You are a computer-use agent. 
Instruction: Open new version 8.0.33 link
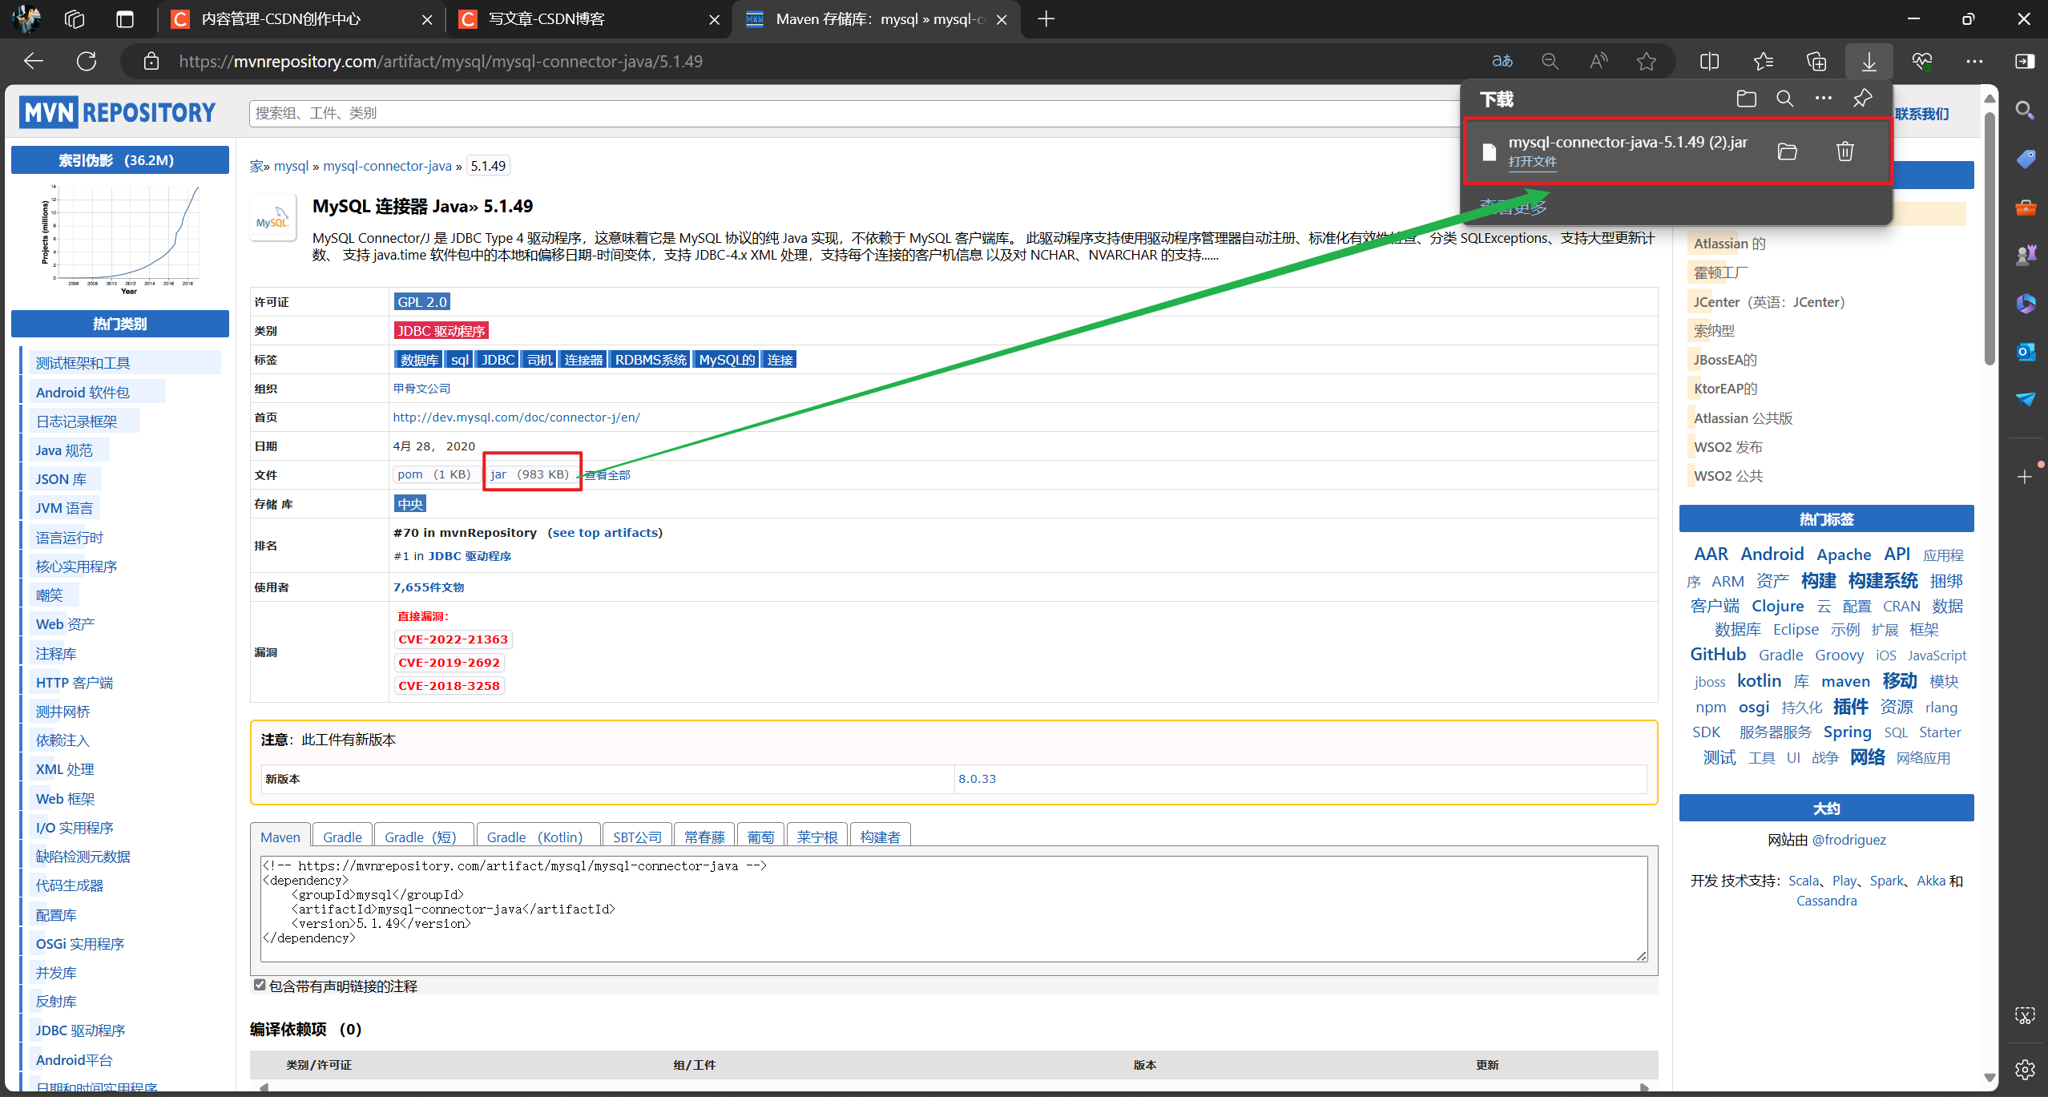point(978,779)
